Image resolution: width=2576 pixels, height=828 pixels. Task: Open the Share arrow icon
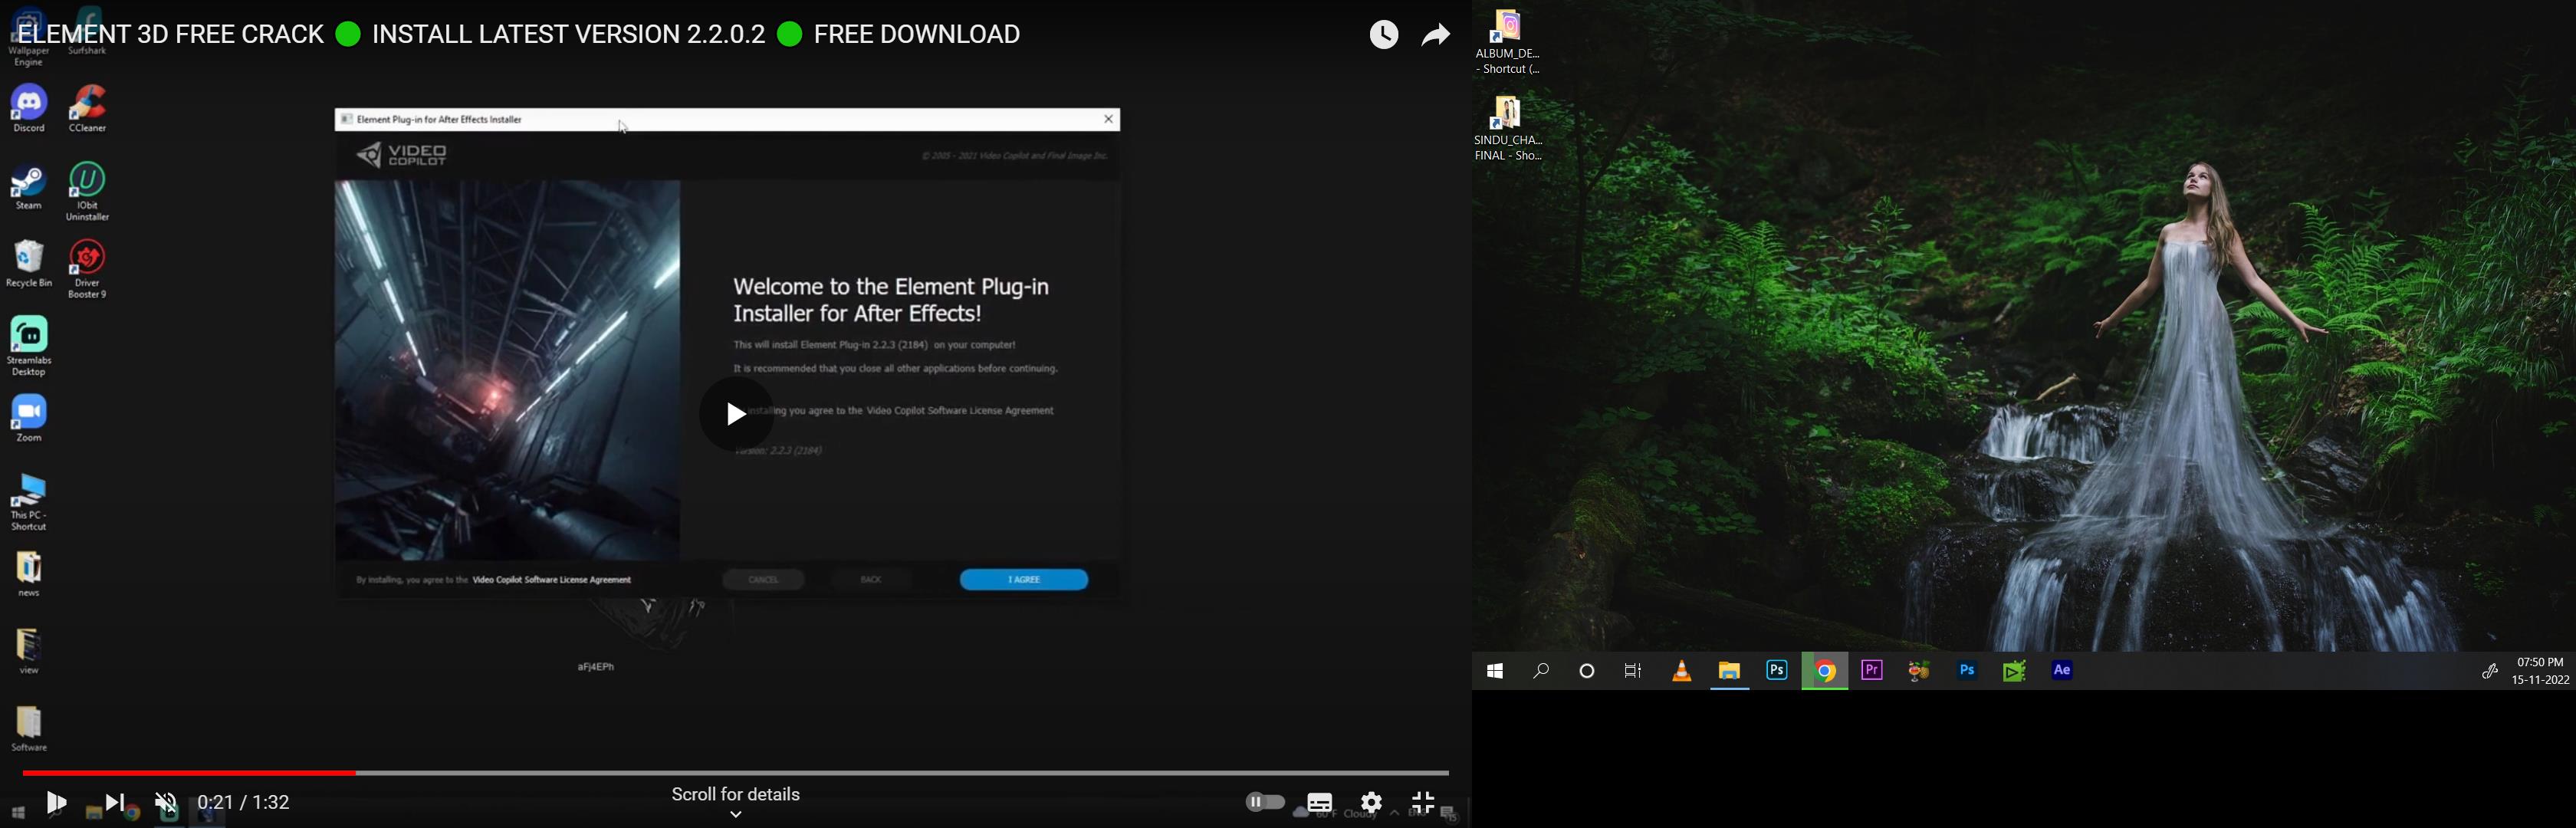pos(1436,36)
